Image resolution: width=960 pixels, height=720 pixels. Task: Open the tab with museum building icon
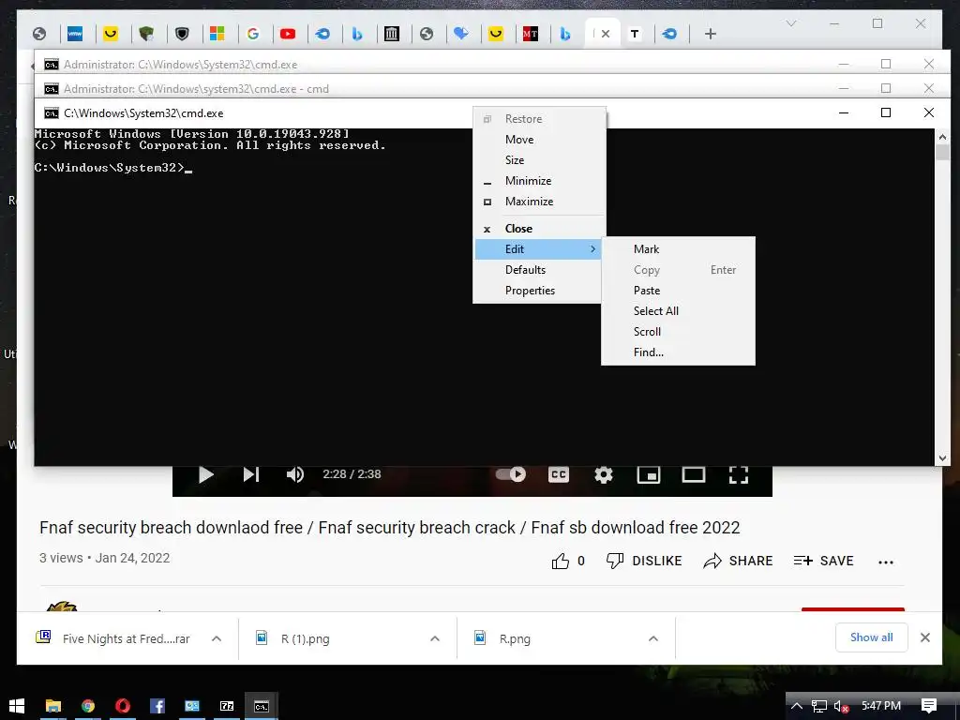coord(391,34)
